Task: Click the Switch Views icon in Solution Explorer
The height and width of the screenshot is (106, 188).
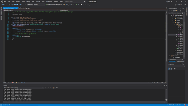Action: pos(176,11)
